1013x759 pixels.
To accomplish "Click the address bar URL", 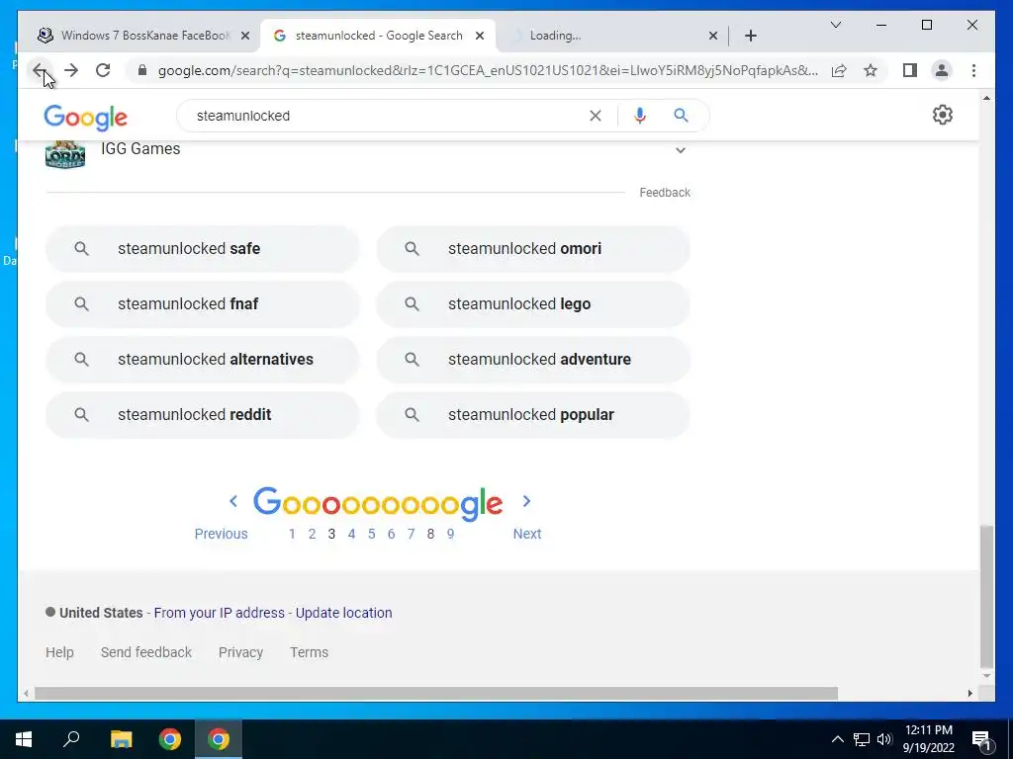I will point(488,70).
